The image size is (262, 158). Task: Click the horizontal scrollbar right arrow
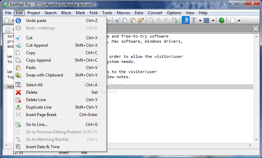click(250, 145)
